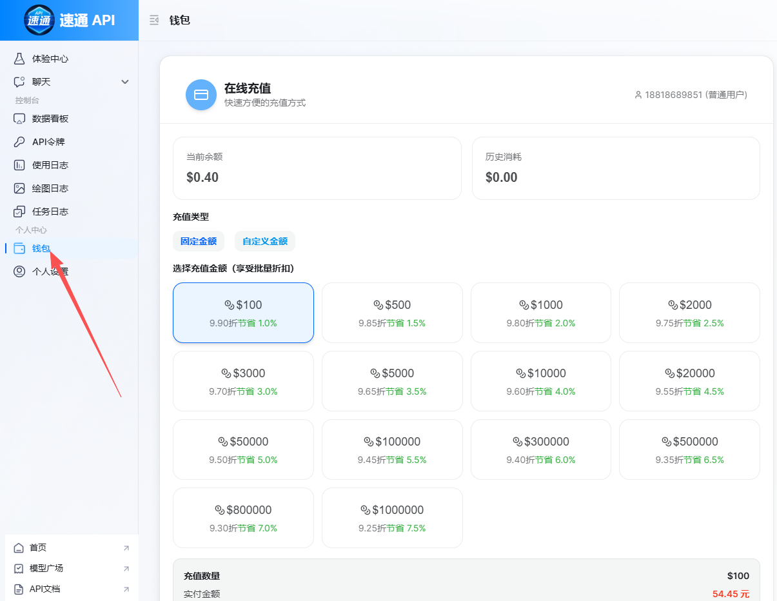This screenshot has width=777, height=601.
Task: Collapse the 聊天 section chevron
Action: pos(123,82)
